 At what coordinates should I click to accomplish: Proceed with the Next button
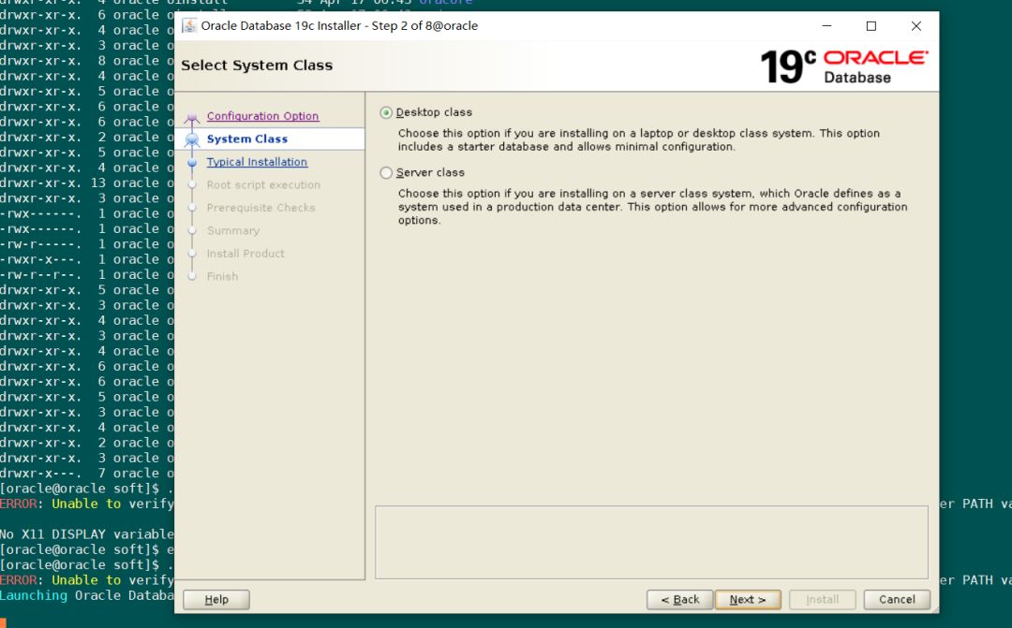pyautogui.click(x=748, y=600)
